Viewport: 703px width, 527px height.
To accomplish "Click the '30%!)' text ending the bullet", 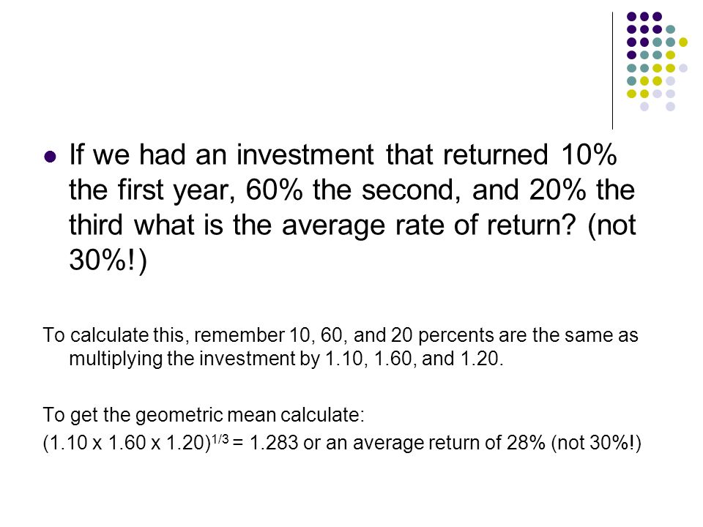I will click(x=108, y=260).
